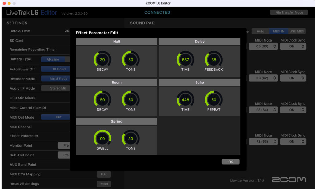The image size is (315, 189).
Task: Open File Transfer Mode
Action: pos(289,12)
